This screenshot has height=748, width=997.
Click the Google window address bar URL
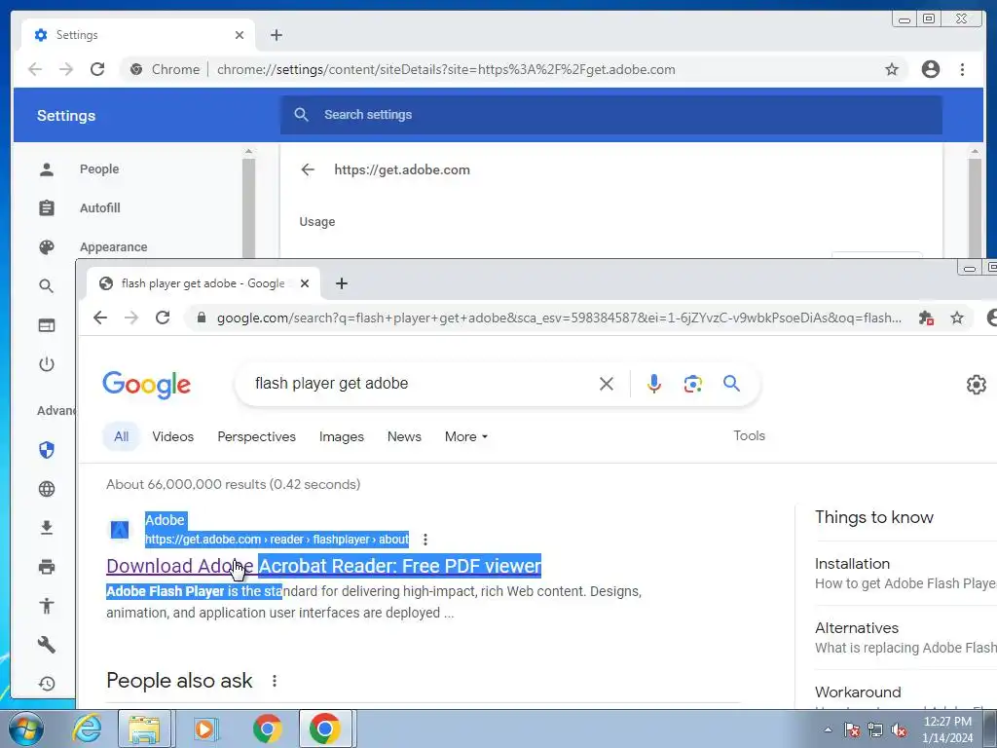pyautogui.click(x=559, y=318)
